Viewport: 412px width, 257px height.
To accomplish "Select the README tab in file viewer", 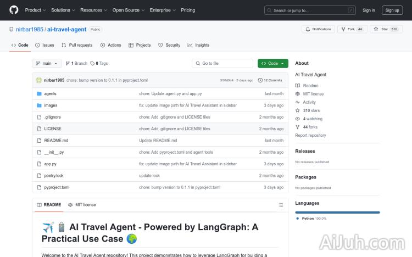I will point(49,205).
